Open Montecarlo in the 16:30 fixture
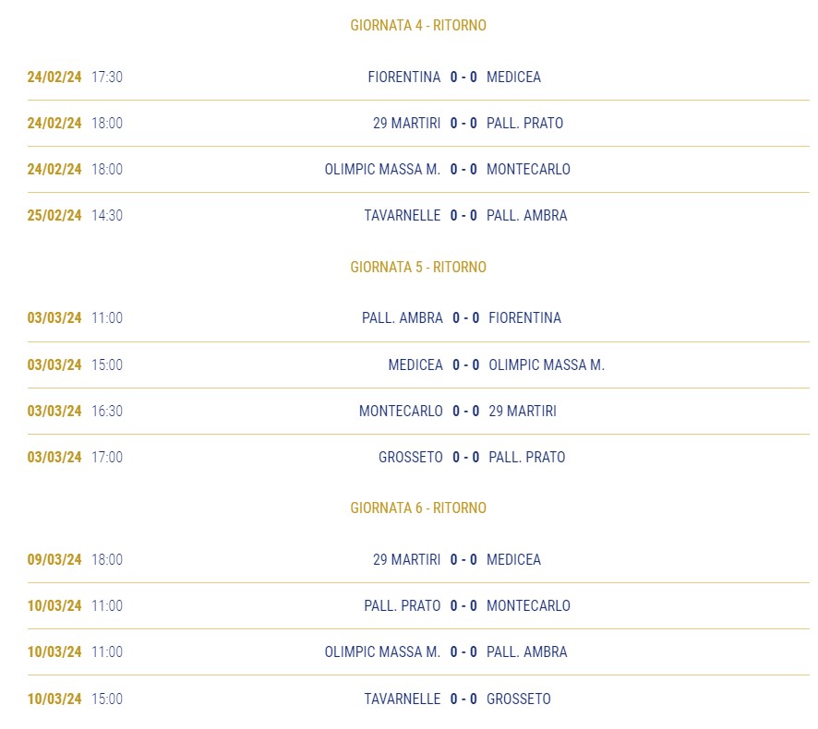Viewport: 818px width, 729px height. click(401, 411)
